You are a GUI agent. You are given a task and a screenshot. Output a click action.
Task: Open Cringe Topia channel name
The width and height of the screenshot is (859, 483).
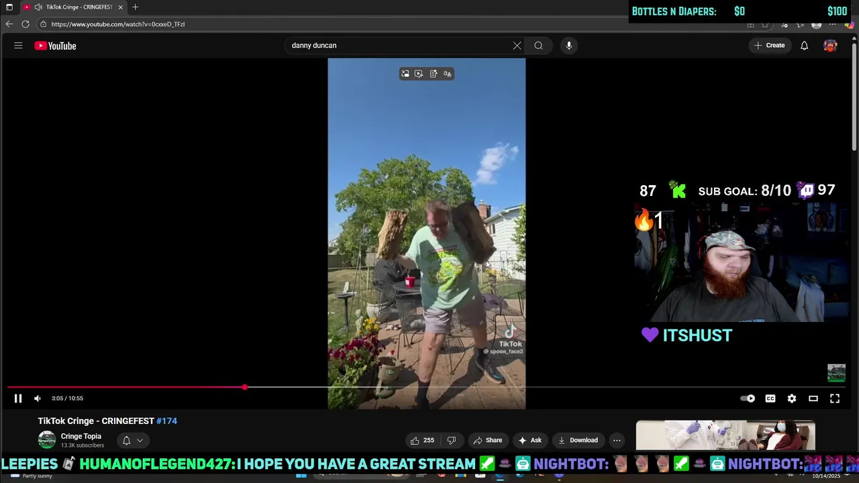click(81, 436)
